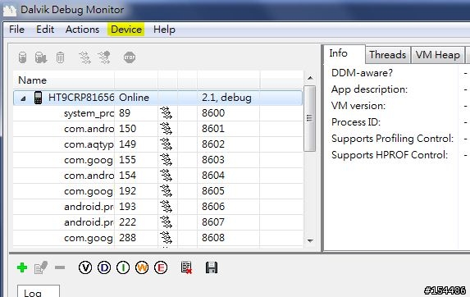
Task: Click the thread icon in com.aqtyp row
Action: tap(166, 144)
